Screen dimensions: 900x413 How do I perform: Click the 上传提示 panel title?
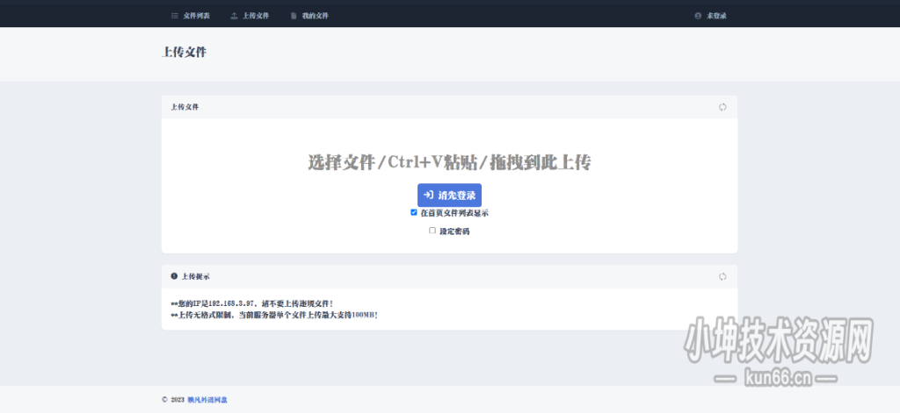tap(196, 277)
